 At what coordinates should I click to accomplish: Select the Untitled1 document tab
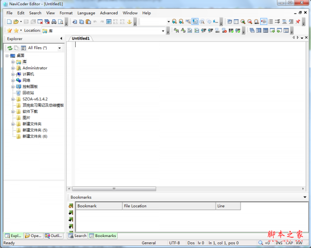tap(80, 38)
